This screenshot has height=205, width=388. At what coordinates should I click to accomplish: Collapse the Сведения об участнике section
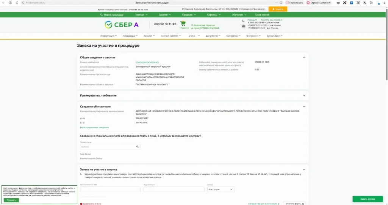304,106
